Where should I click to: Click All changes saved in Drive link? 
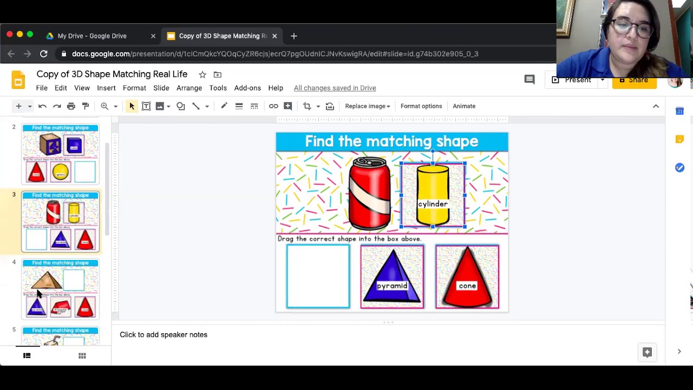pyautogui.click(x=335, y=88)
